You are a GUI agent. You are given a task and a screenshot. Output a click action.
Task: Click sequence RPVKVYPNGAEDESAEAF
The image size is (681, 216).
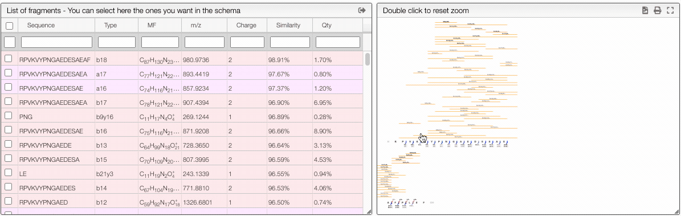click(x=55, y=60)
